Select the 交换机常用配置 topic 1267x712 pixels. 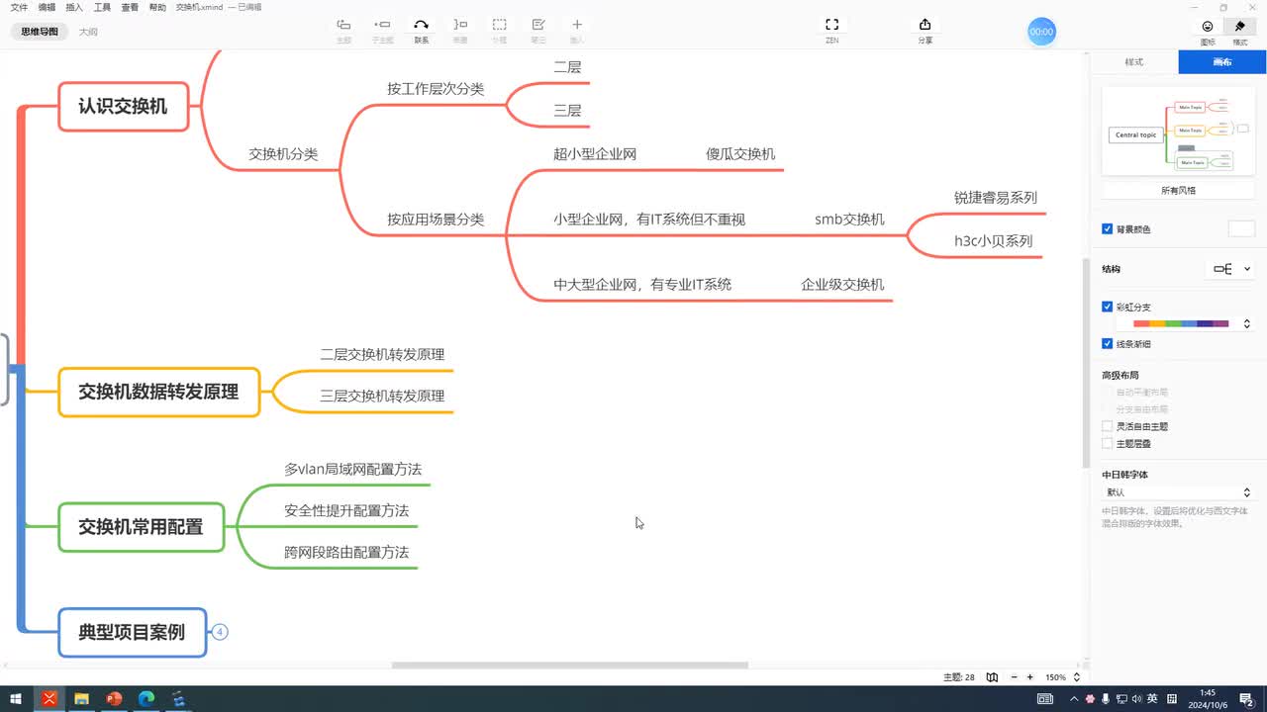tap(142, 527)
